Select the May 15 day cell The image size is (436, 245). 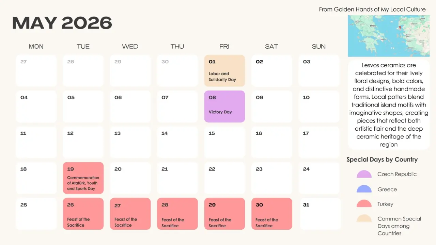(x=224, y=142)
